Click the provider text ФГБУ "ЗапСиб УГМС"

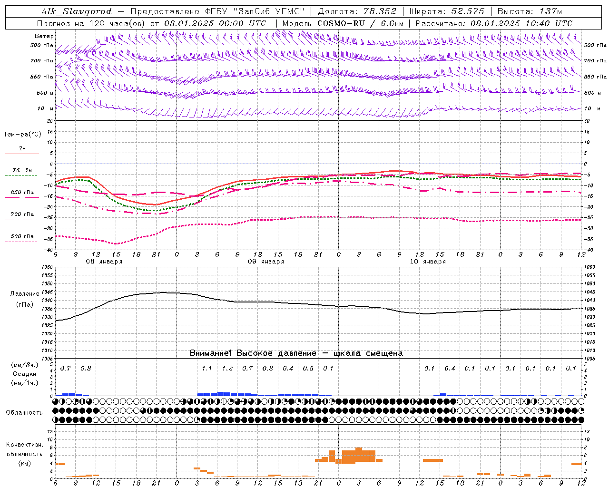tap(255, 11)
